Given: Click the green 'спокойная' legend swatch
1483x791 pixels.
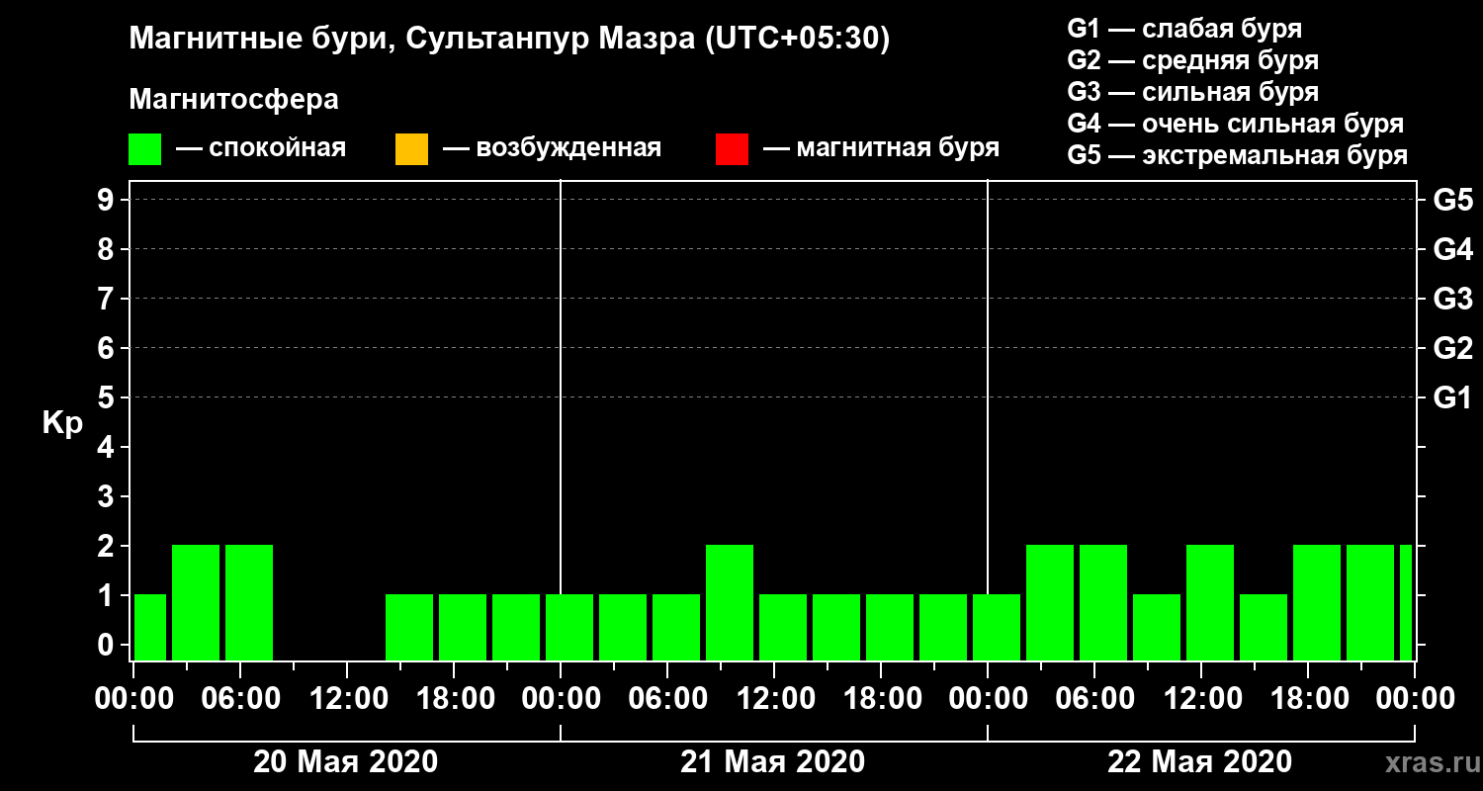Looking at the screenshot, I should 144,148.
